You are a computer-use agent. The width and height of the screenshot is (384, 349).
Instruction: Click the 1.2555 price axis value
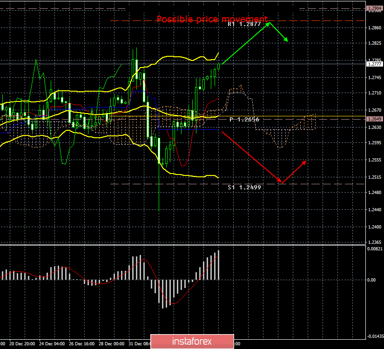coord(375,160)
